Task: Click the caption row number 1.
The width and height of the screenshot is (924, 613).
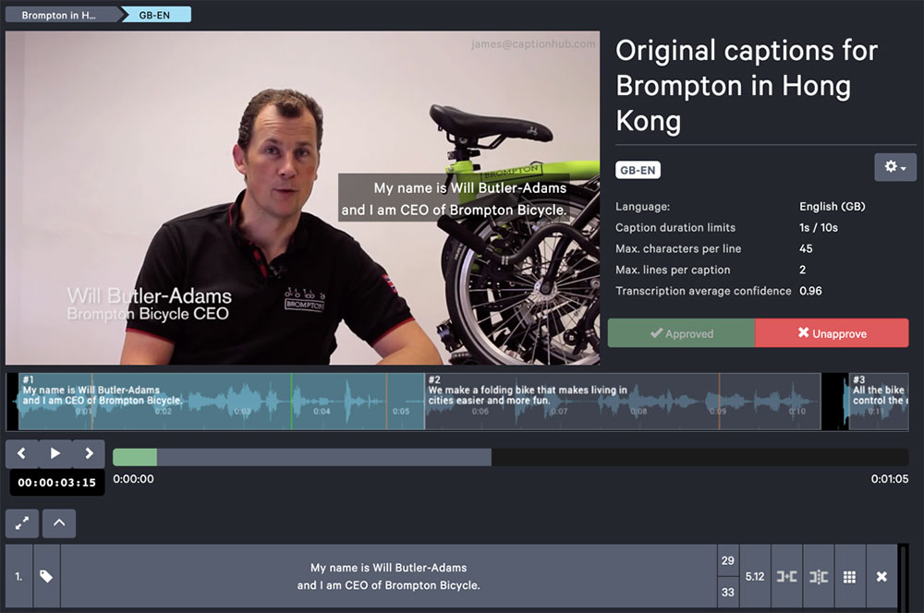Action: 18,576
